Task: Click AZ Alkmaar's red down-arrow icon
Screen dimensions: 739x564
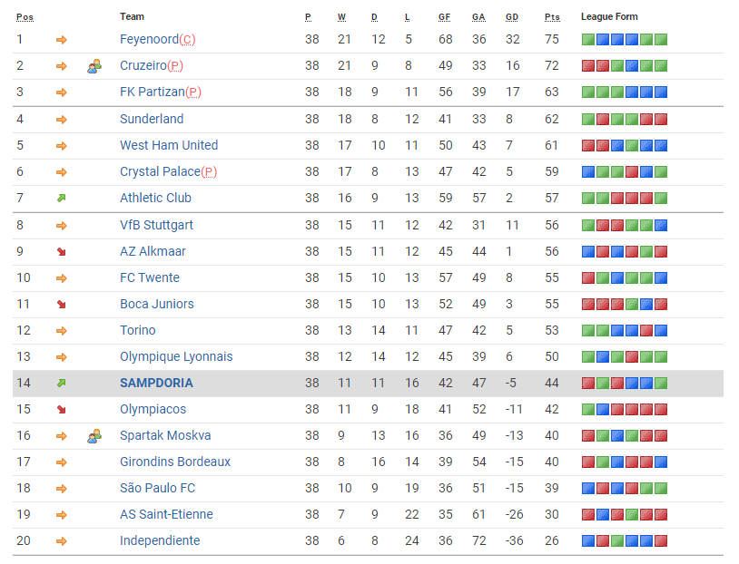Action: click(x=62, y=251)
